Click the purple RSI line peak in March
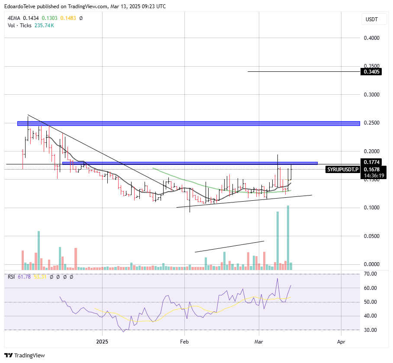This screenshot has width=393, height=363. [x=277, y=279]
